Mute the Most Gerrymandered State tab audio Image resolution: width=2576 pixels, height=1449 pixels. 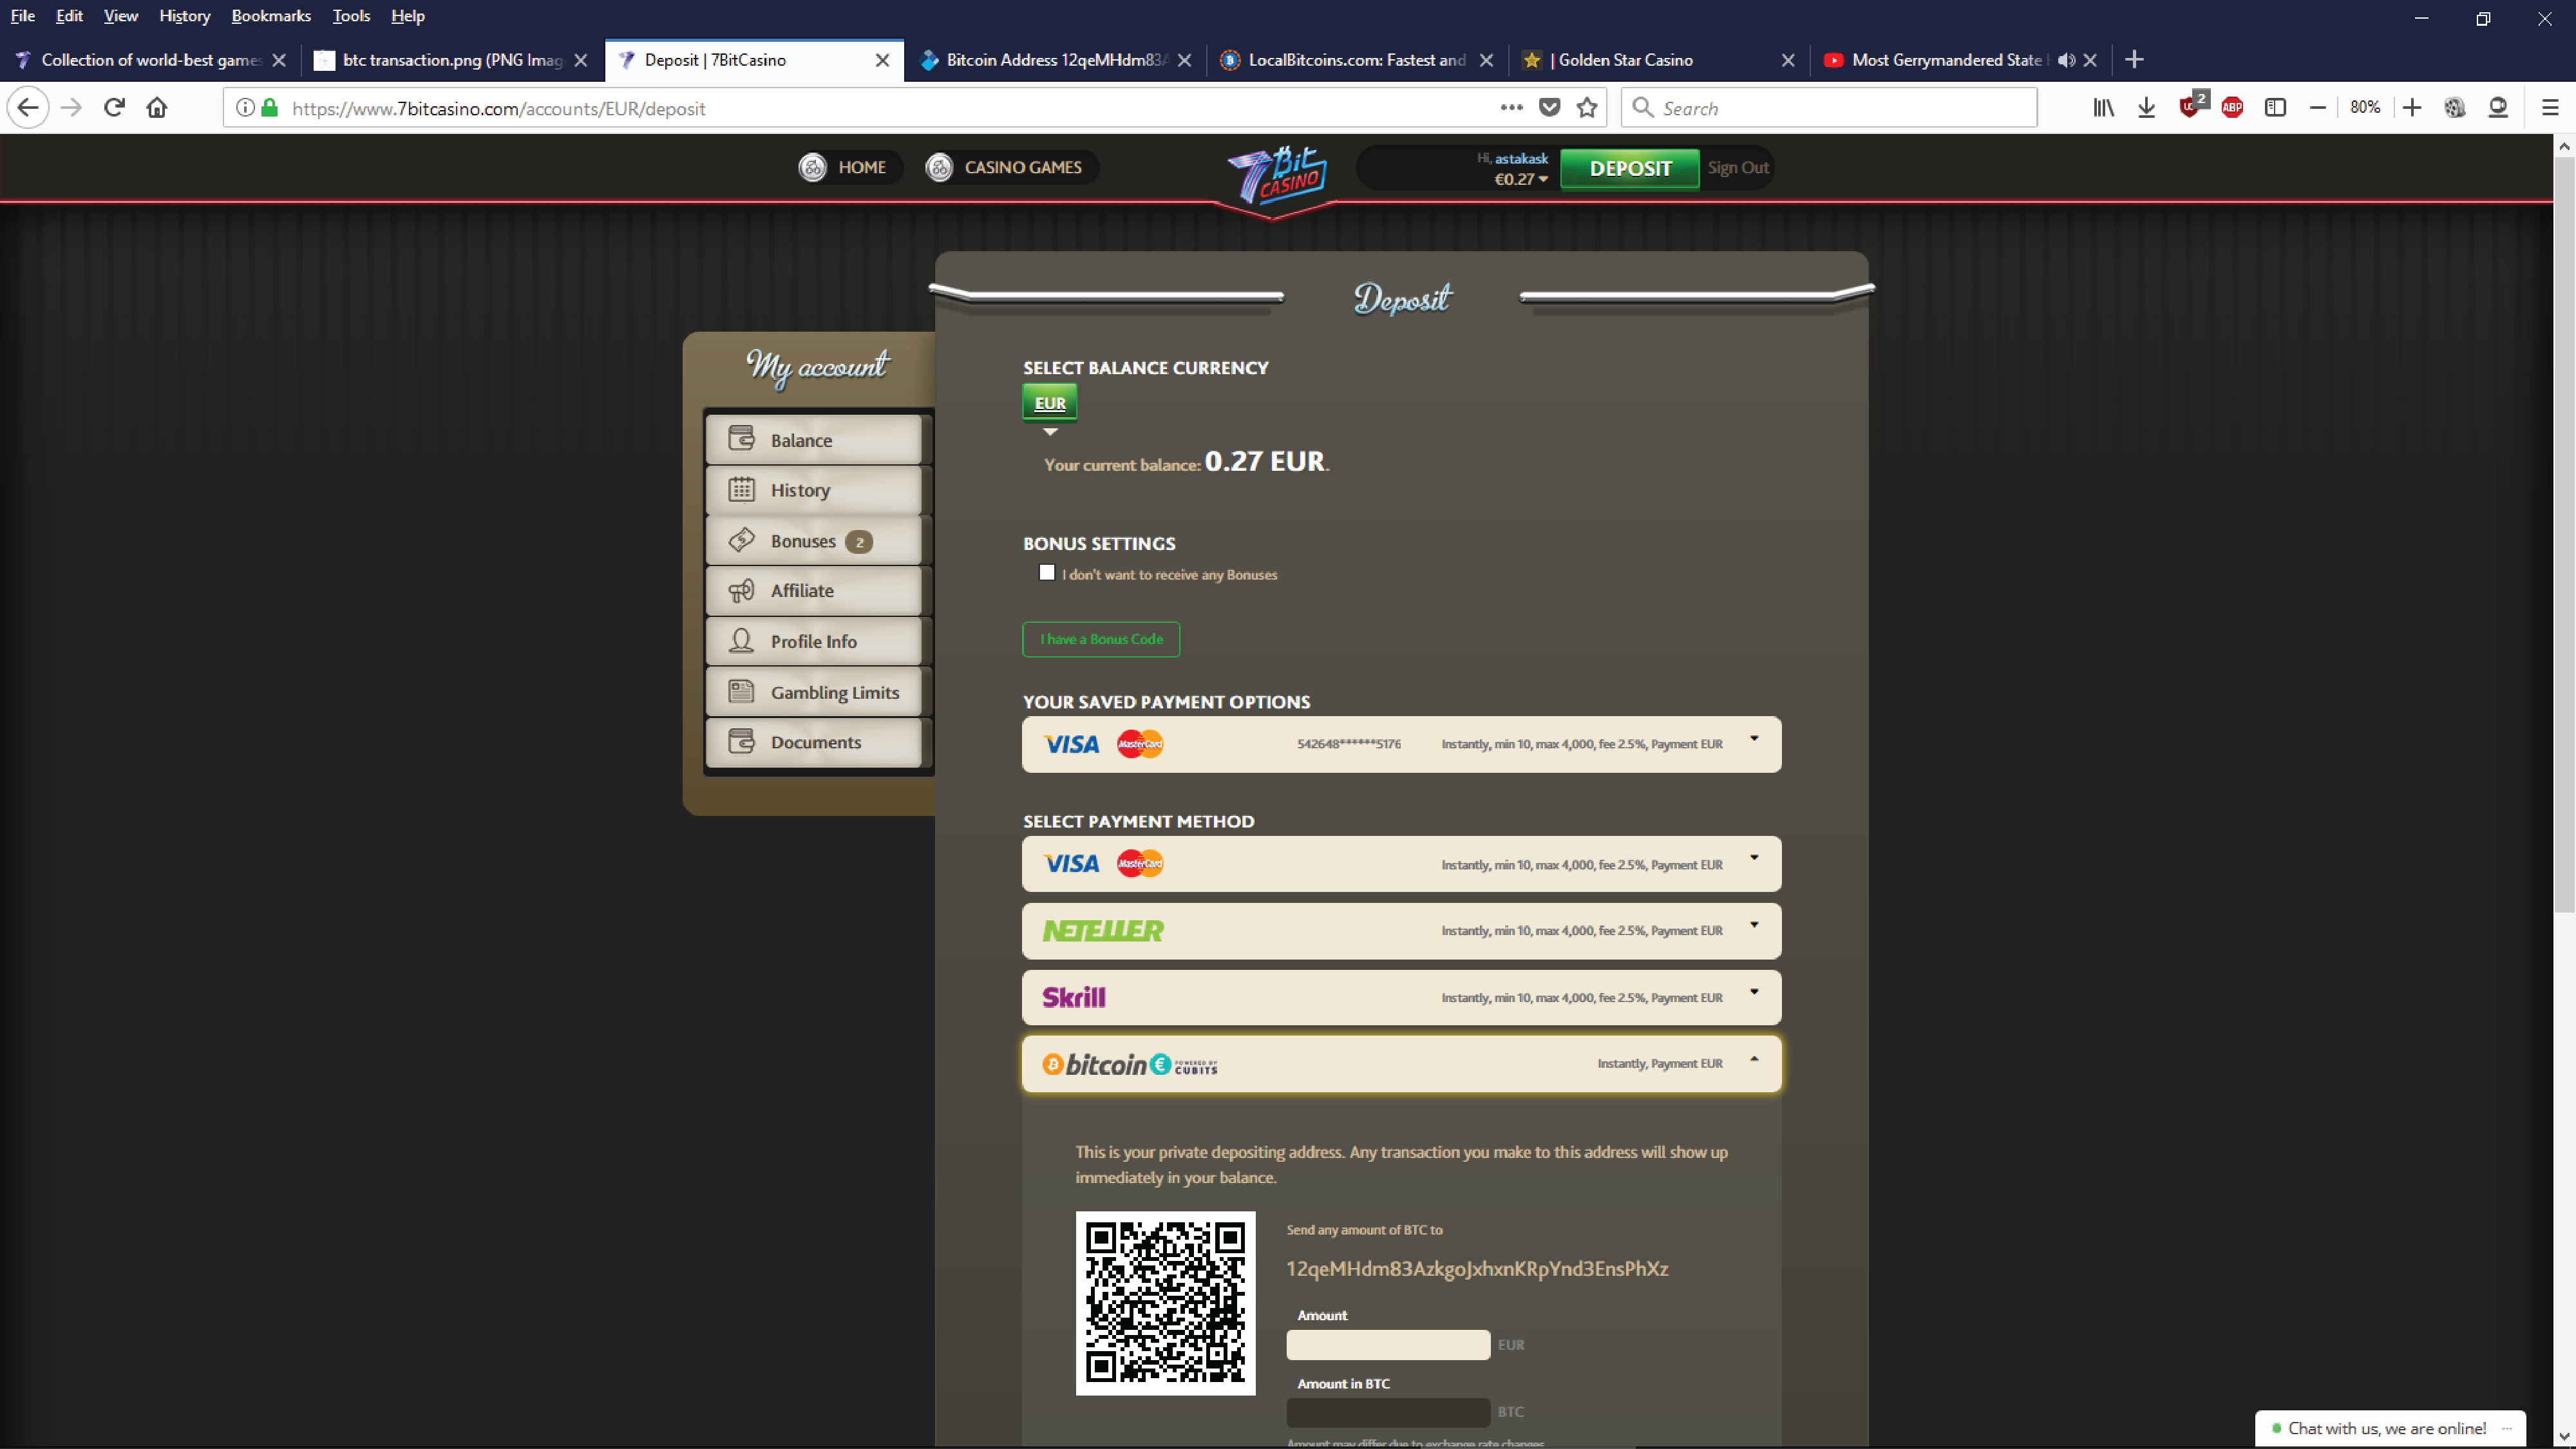[x=2066, y=60]
